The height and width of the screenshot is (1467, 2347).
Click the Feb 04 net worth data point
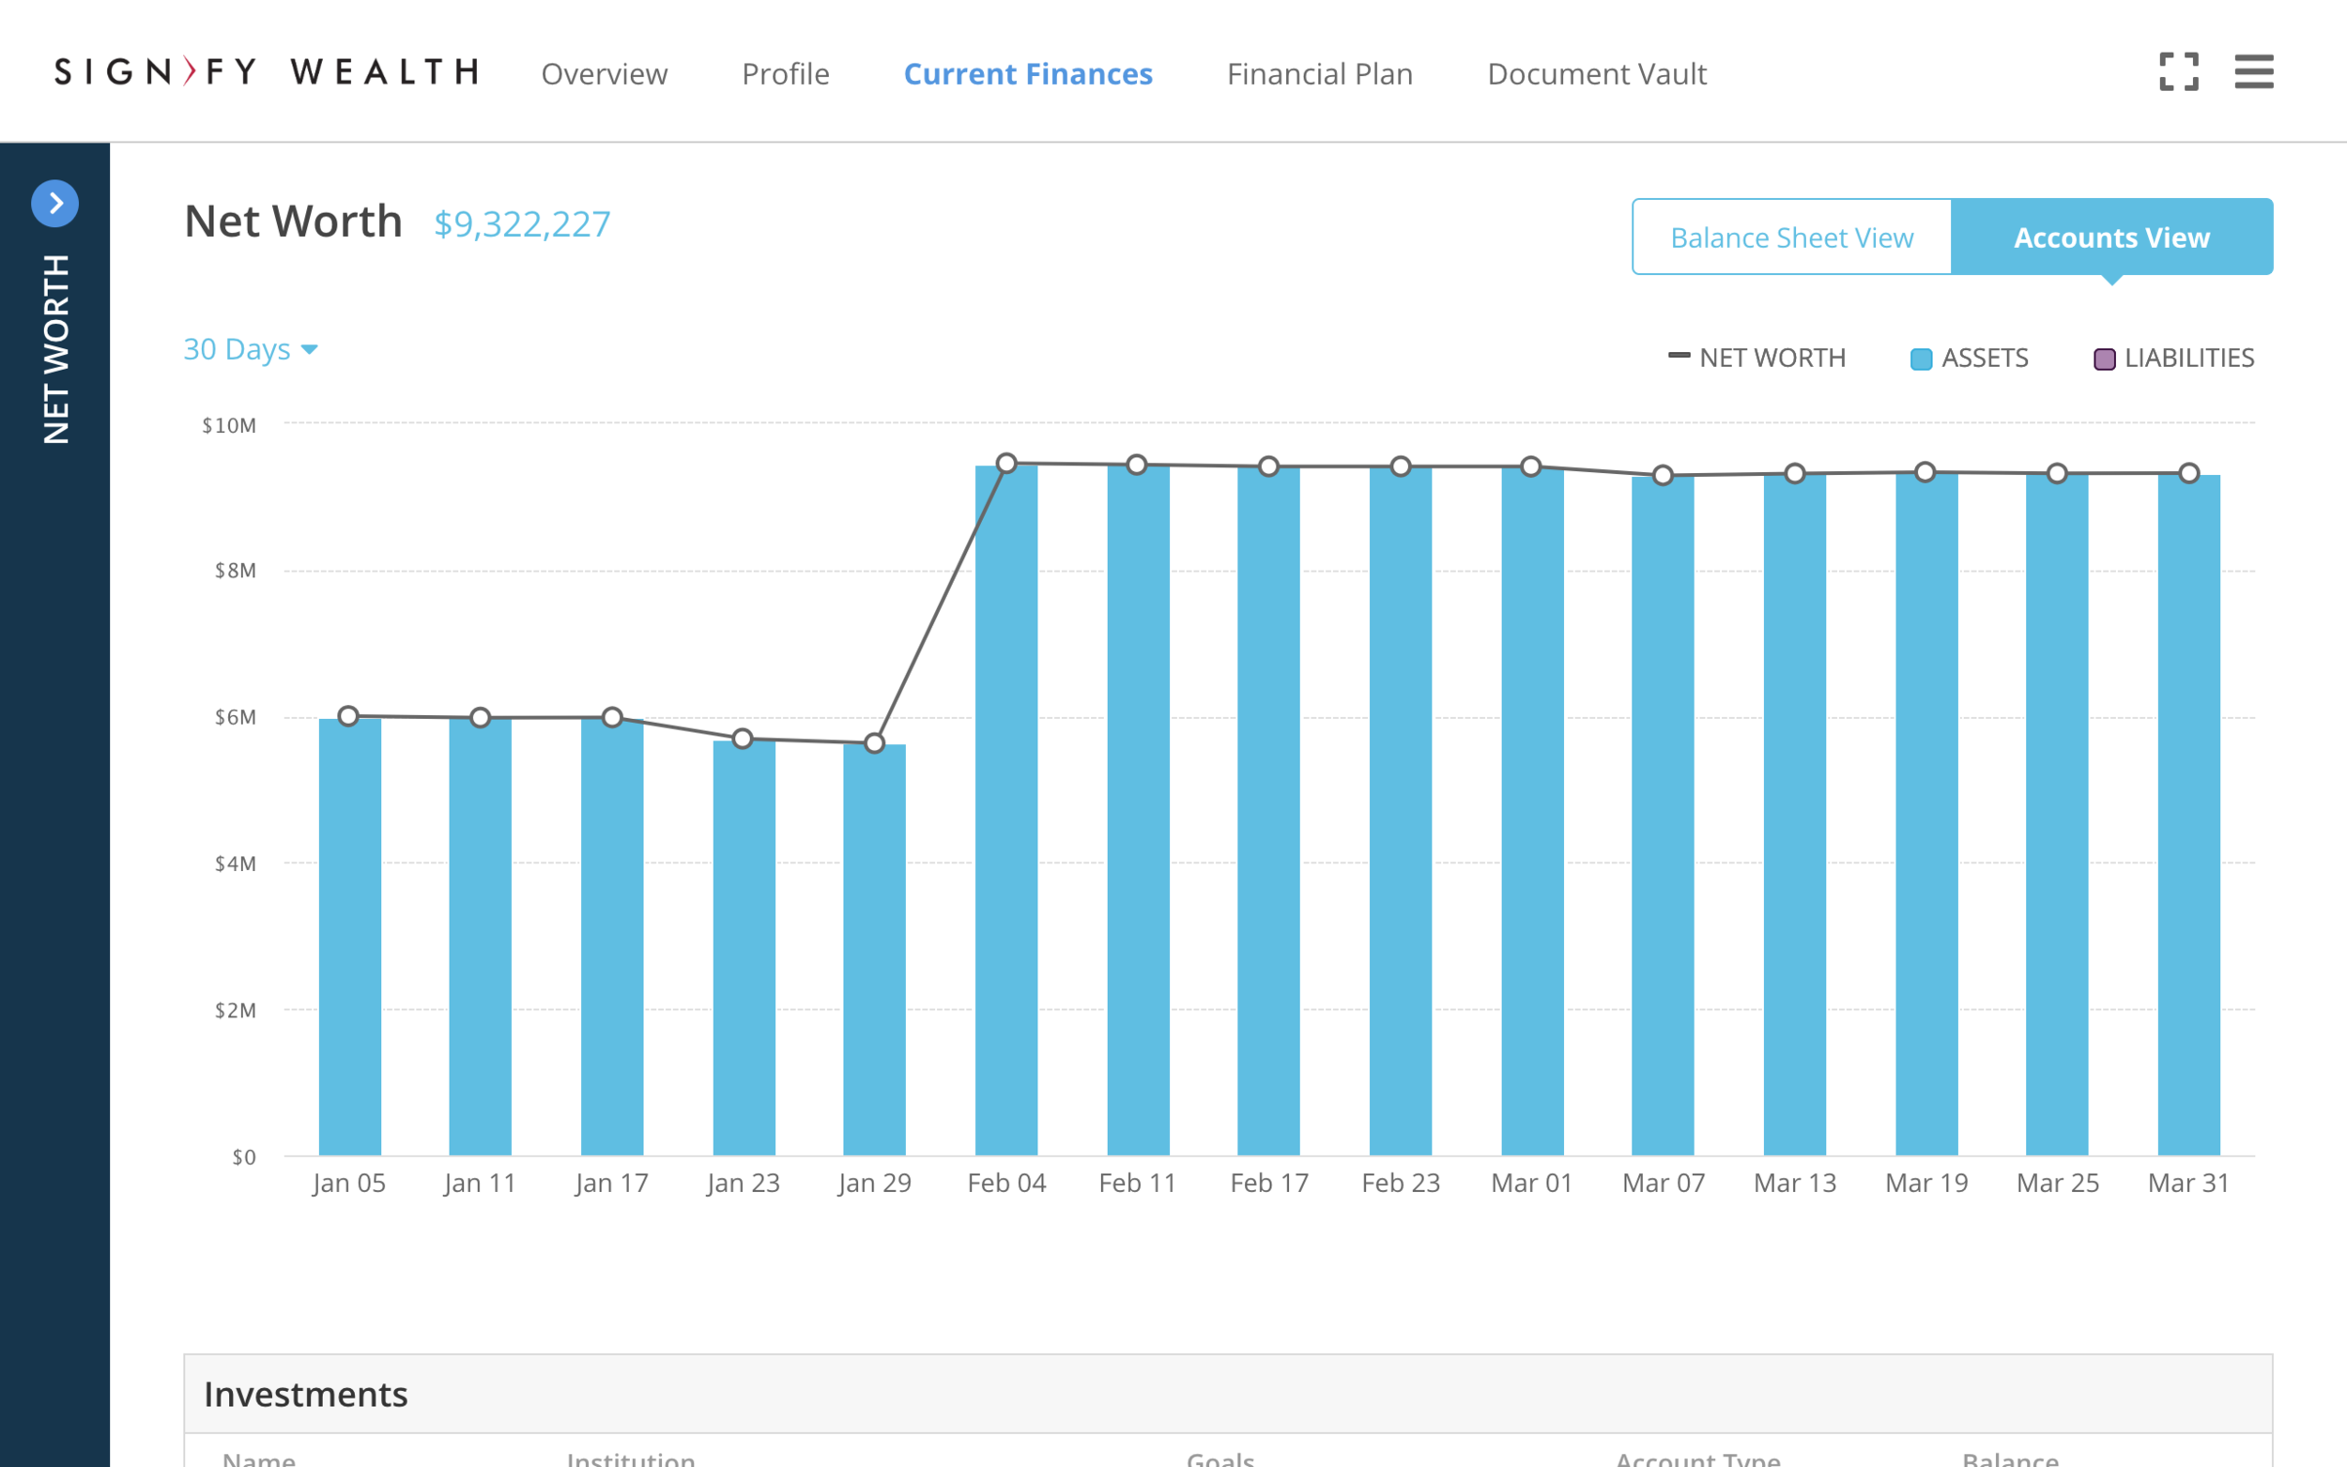pyautogui.click(x=1006, y=464)
